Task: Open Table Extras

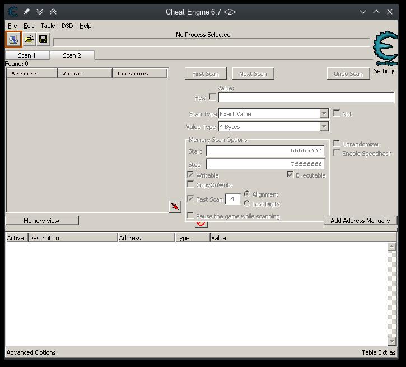Action: (x=379, y=352)
